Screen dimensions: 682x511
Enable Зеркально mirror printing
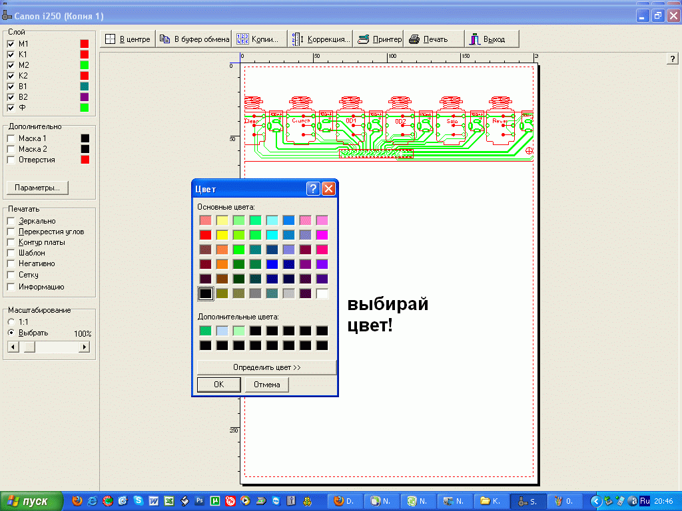click(11, 221)
